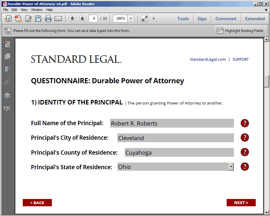This screenshot has width=270, height=216.
Task: Toggle full screen read mode icon
Action: (x=145, y=19)
